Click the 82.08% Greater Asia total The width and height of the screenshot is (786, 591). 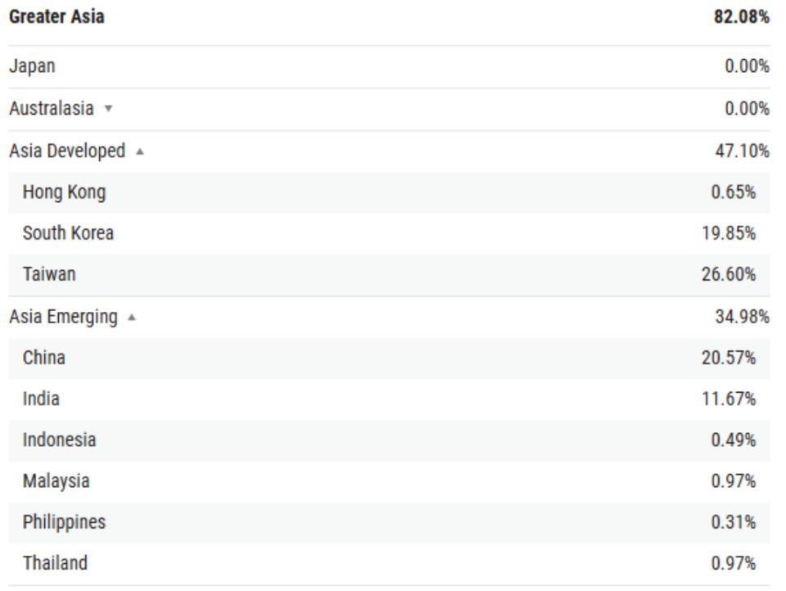click(742, 16)
